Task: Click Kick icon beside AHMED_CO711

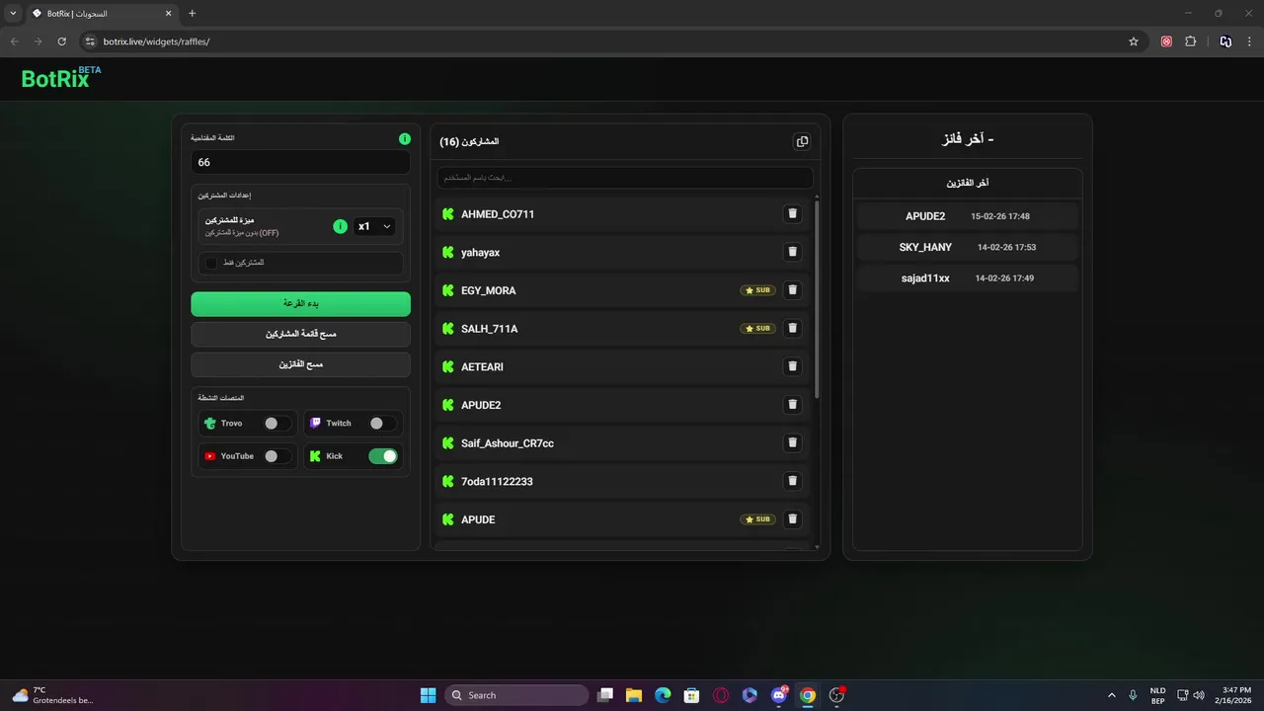Action: (447, 214)
